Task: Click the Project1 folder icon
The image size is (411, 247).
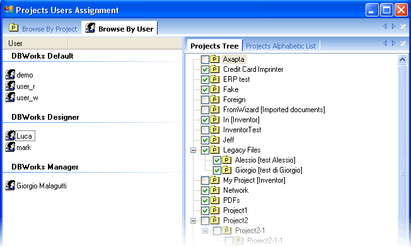Action: (215, 210)
